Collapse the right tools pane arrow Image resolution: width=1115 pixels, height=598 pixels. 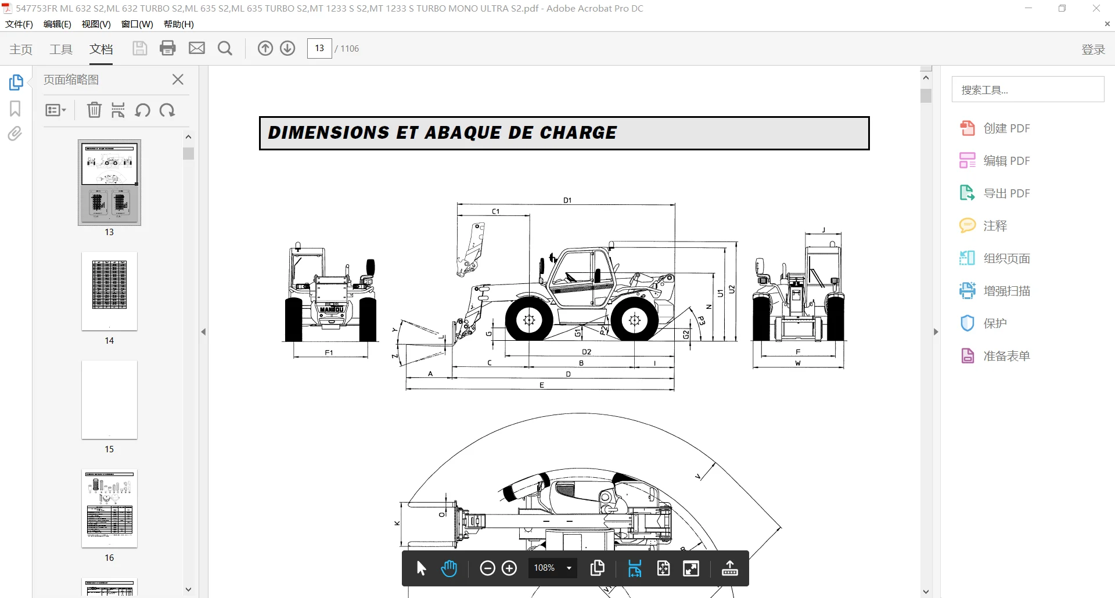coord(936,332)
